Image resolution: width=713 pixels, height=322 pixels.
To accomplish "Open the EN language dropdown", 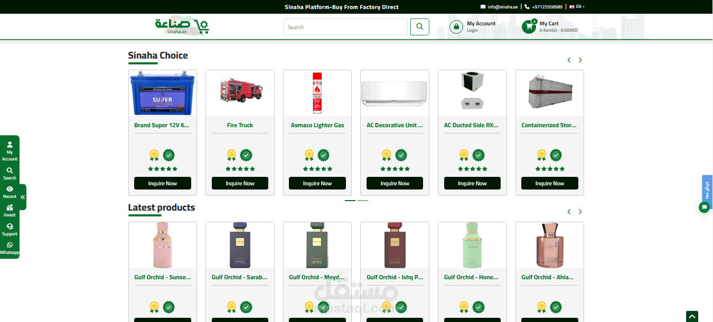I will (577, 7).
